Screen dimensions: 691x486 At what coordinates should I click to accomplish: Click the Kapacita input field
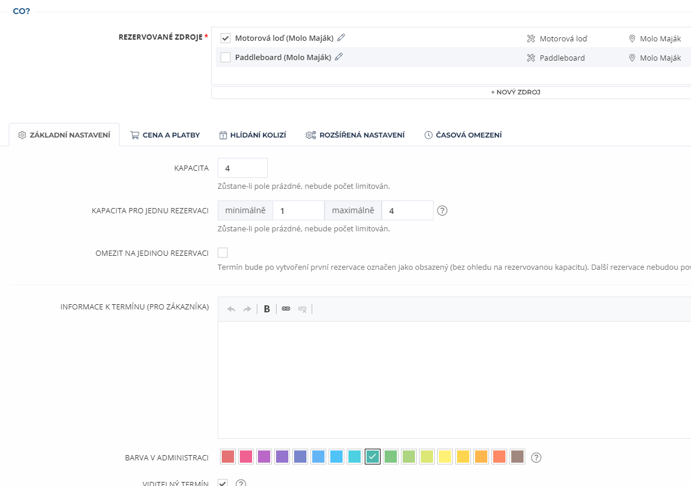[242, 168]
